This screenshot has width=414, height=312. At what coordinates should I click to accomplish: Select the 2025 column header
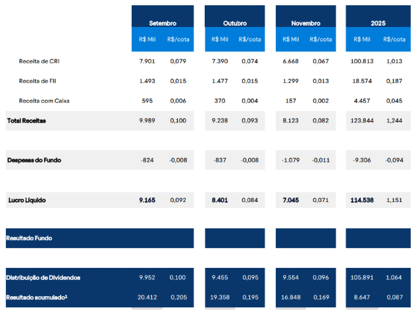(377, 23)
